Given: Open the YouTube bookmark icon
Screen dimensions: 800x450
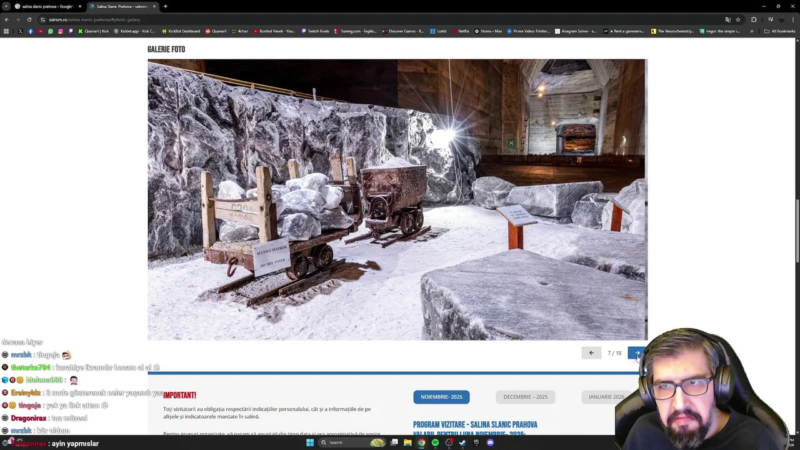Looking at the screenshot, I should tap(41, 31).
